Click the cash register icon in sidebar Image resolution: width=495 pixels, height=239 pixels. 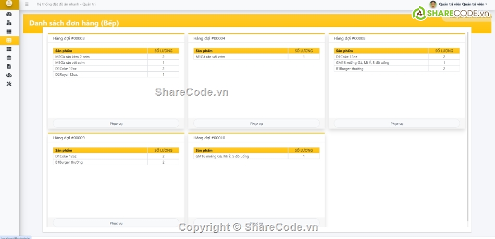click(x=9, y=23)
